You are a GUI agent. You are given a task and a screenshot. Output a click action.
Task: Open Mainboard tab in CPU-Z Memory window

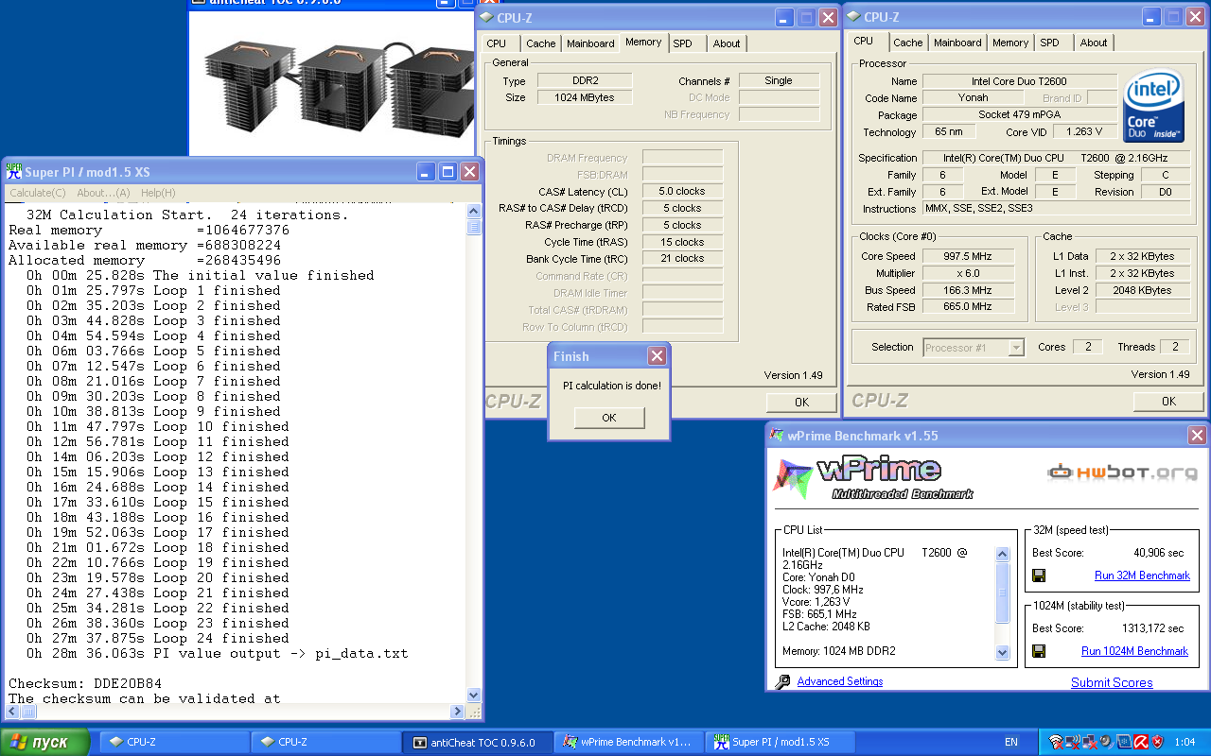click(590, 43)
